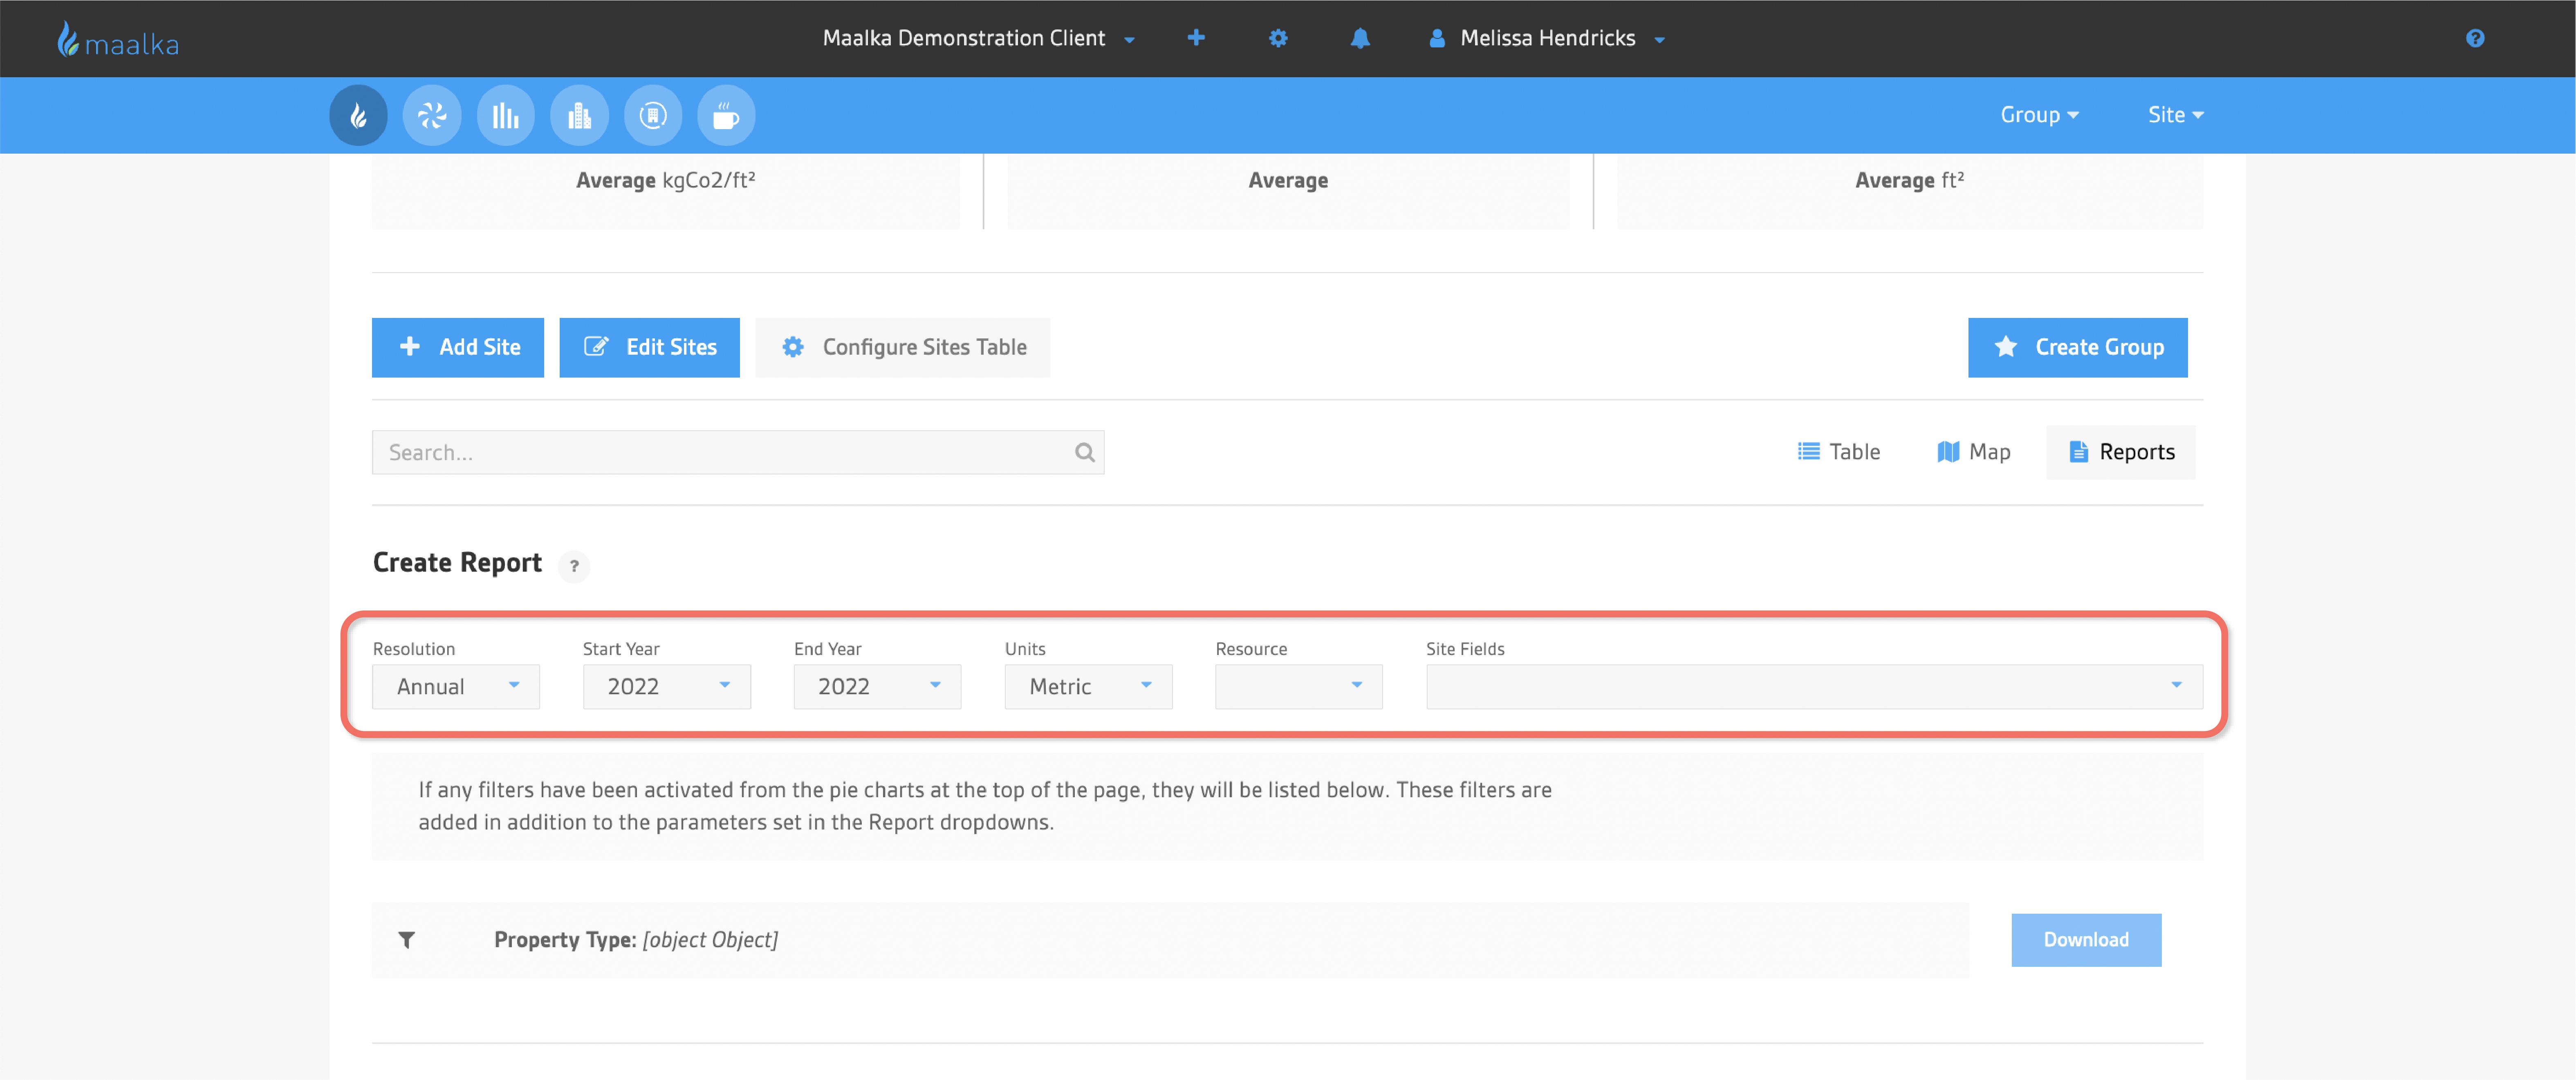Open Melissa Hendricks user menu
The height and width of the screenshot is (1080, 2576).
pos(1547,38)
